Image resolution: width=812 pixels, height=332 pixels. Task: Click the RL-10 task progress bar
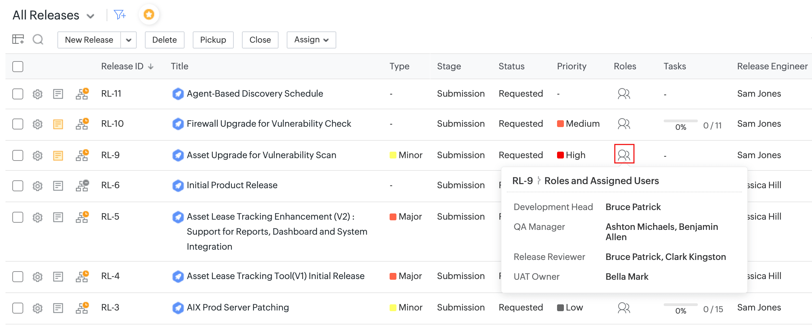pyautogui.click(x=680, y=121)
